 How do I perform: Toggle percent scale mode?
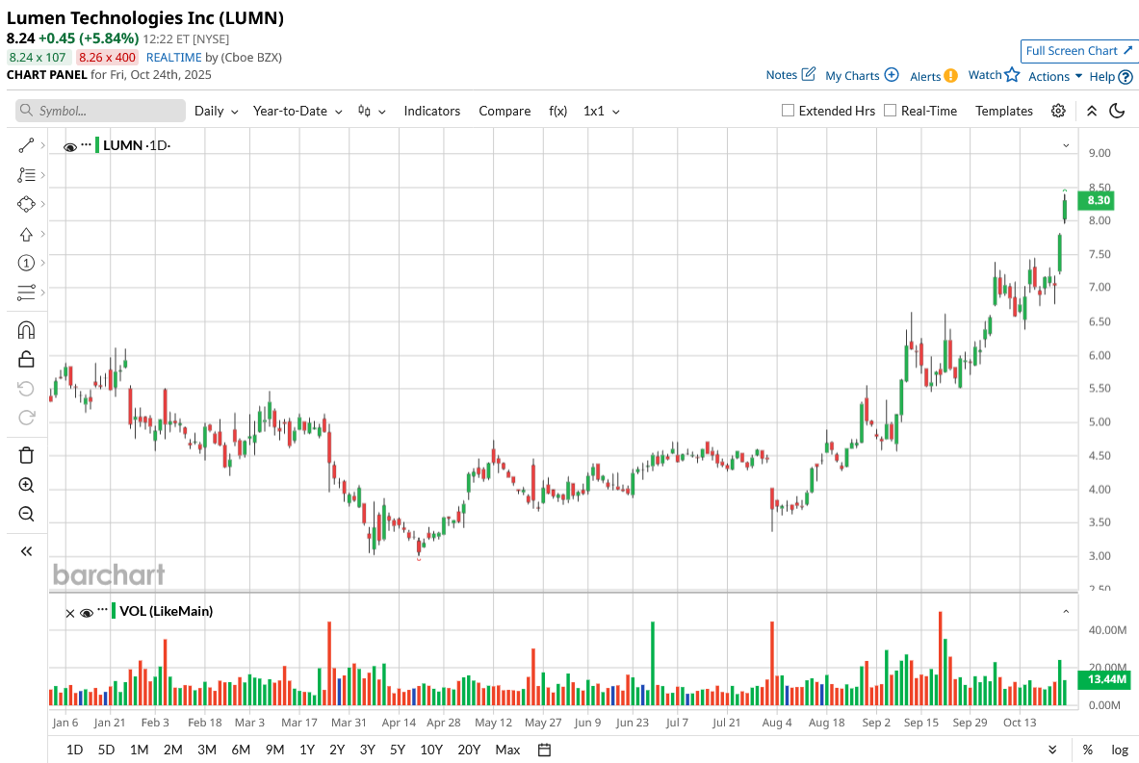[1087, 750]
